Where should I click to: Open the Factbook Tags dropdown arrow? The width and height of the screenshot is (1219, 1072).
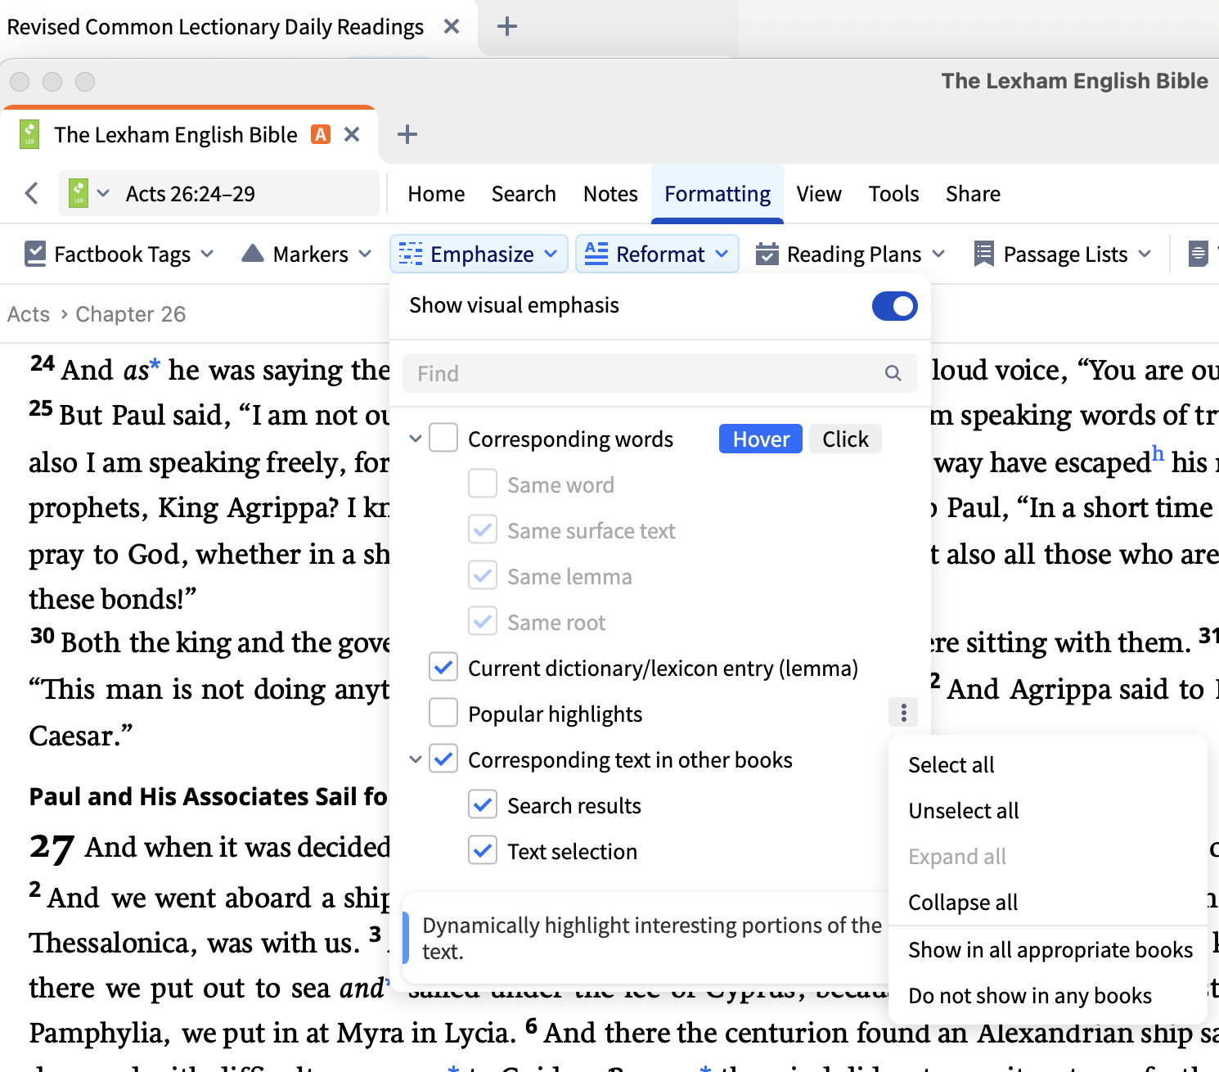click(x=207, y=254)
